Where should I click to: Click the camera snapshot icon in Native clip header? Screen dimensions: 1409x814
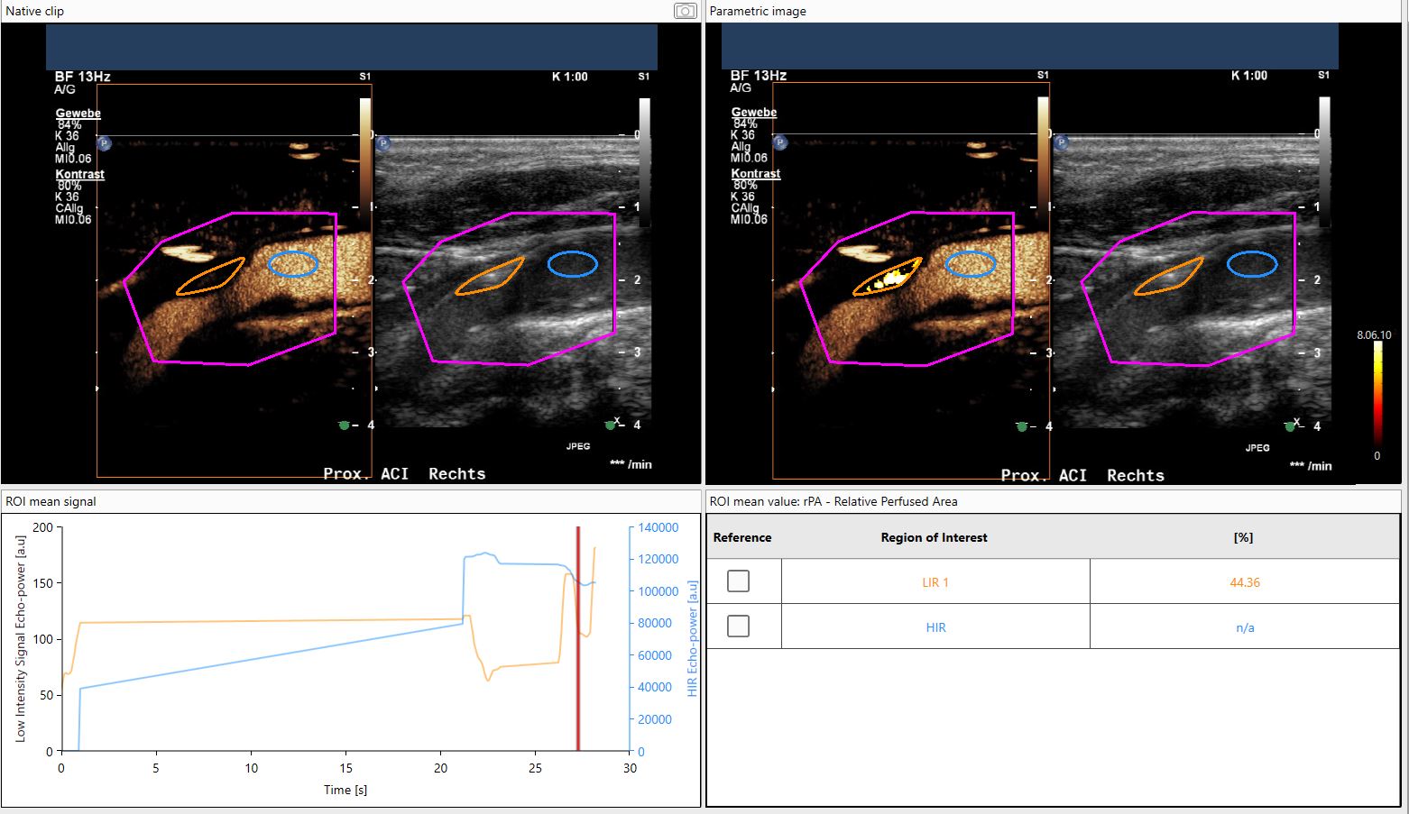[685, 11]
